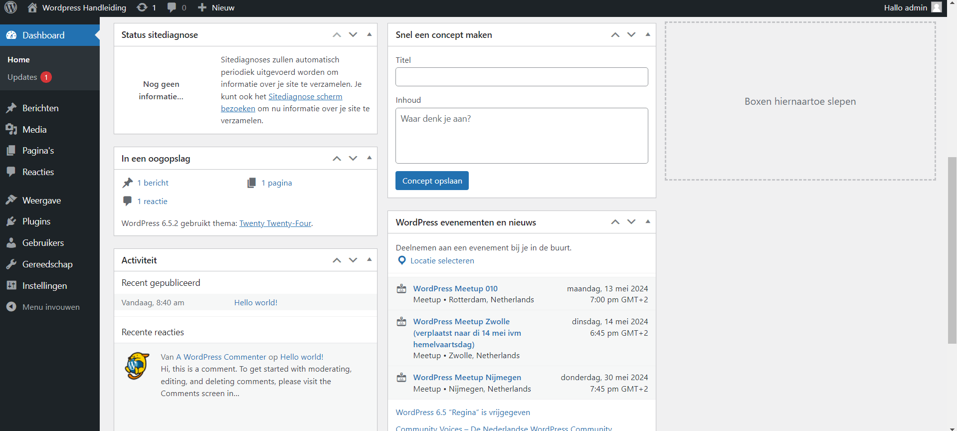Toggle In een oogopslag panel collapse

pyautogui.click(x=370, y=159)
